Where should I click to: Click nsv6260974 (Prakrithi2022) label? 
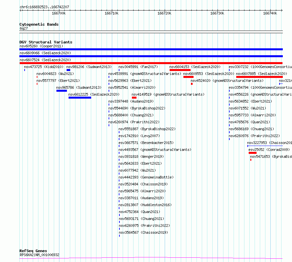click(x=134, y=122)
